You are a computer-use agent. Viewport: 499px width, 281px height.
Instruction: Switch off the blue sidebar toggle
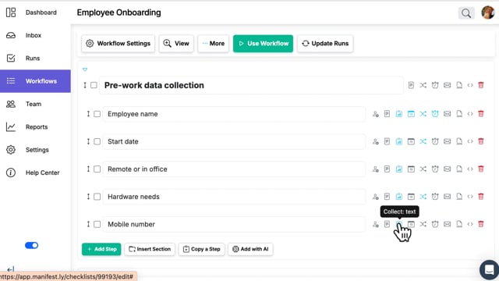click(x=31, y=245)
